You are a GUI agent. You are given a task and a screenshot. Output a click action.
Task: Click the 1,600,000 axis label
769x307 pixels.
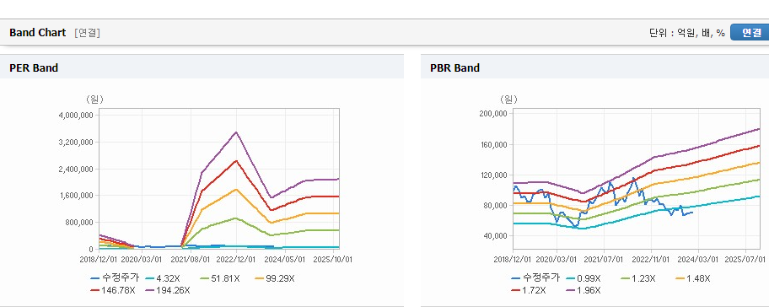[76, 196]
